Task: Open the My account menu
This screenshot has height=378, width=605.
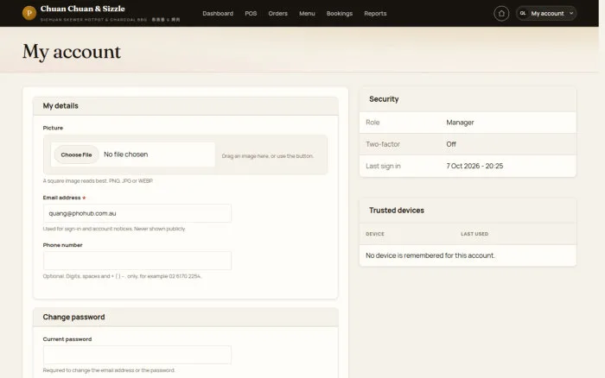Action: [546, 14]
